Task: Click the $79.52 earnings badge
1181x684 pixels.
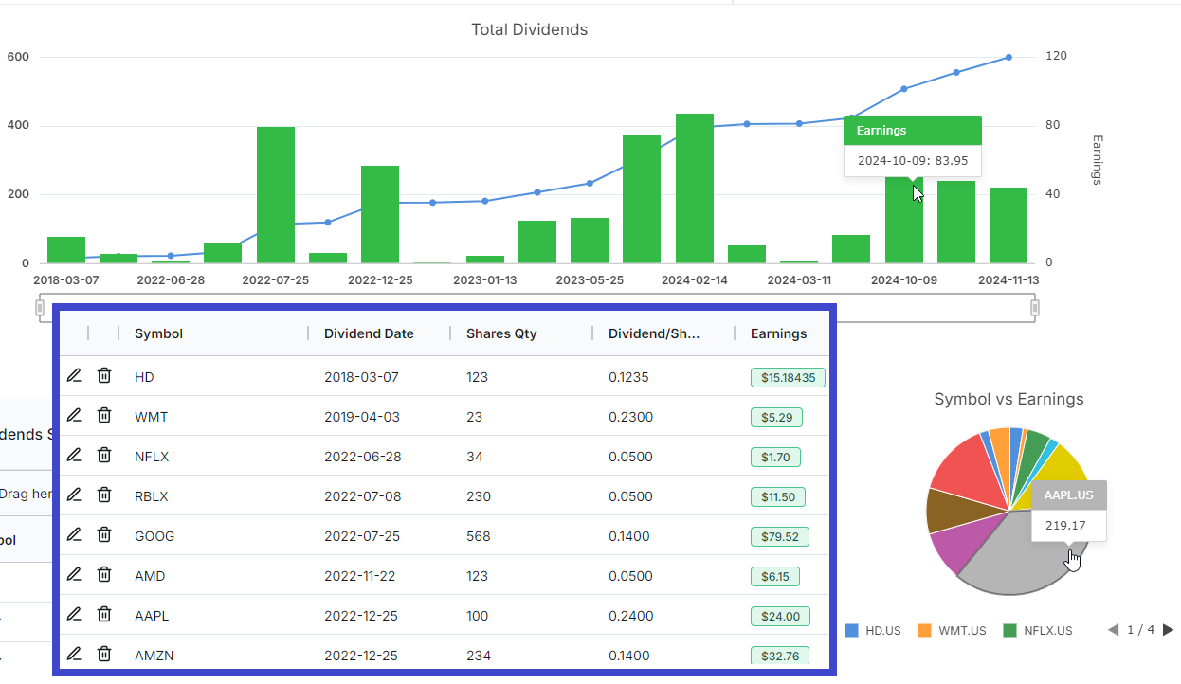Action: click(779, 536)
